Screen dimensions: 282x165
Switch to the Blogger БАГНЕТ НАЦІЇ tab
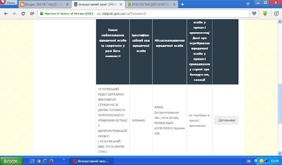(x=45, y=4)
